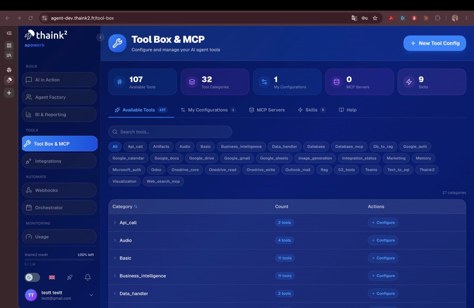
Task: Expand the Audio category row
Action: click(x=115, y=240)
